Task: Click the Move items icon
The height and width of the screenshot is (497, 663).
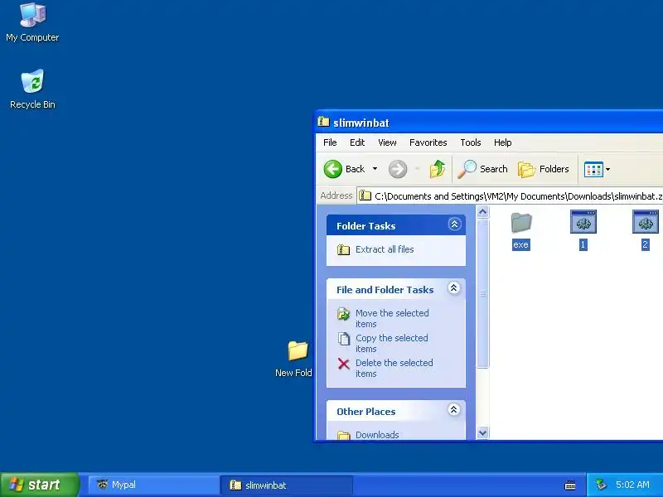Action: click(x=343, y=314)
